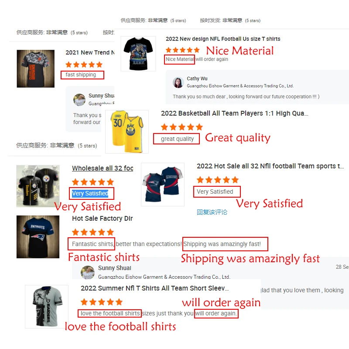Click stars under Hot Sale Factory Dir
Image resolution: width=349 pixels, height=349 pixels.
pyautogui.click(x=93, y=232)
